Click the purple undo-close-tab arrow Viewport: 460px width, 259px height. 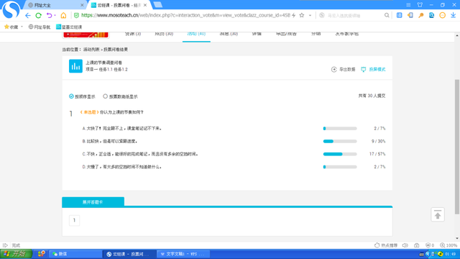point(50,15)
